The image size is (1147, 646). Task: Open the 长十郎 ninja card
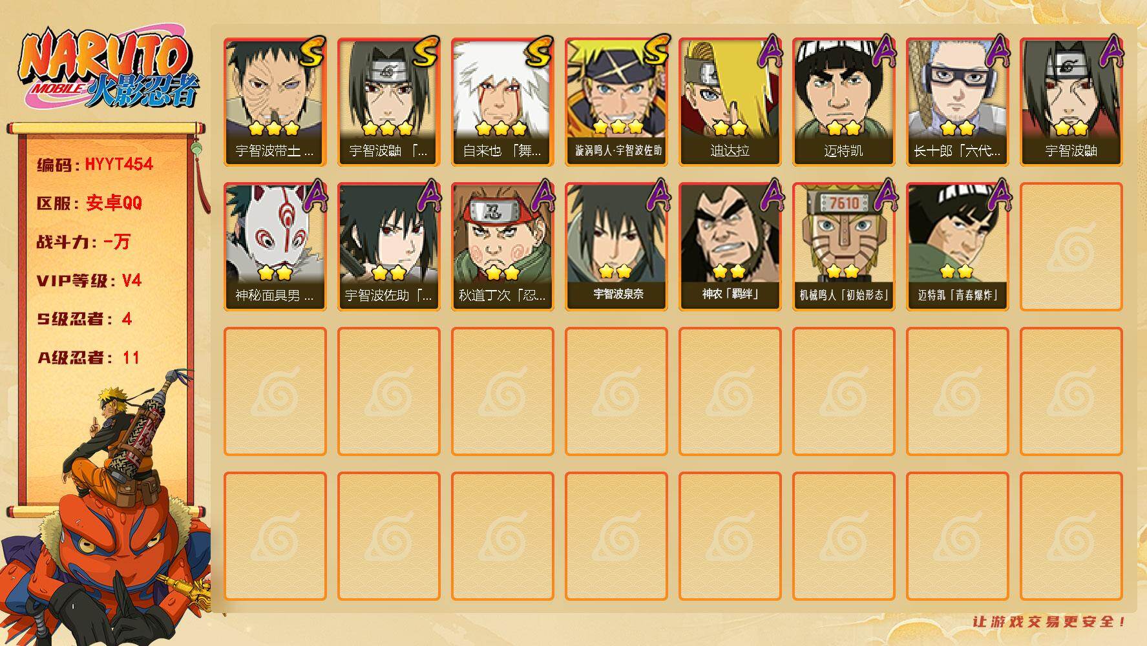coord(958,102)
